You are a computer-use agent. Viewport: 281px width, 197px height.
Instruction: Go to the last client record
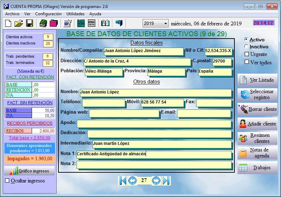coord(166,180)
